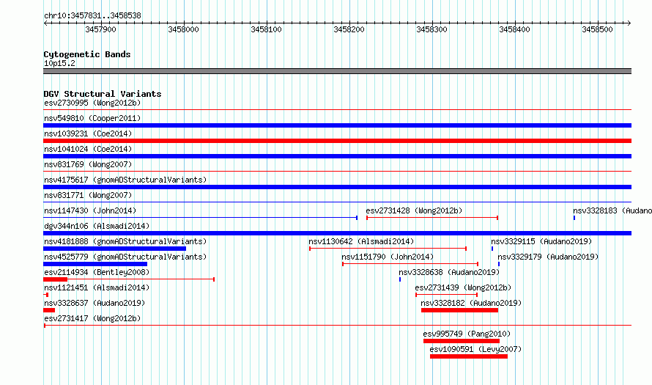Click the right arrow at ruler end
The width and height of the screenshot is (652, 385).
point(629,23)
